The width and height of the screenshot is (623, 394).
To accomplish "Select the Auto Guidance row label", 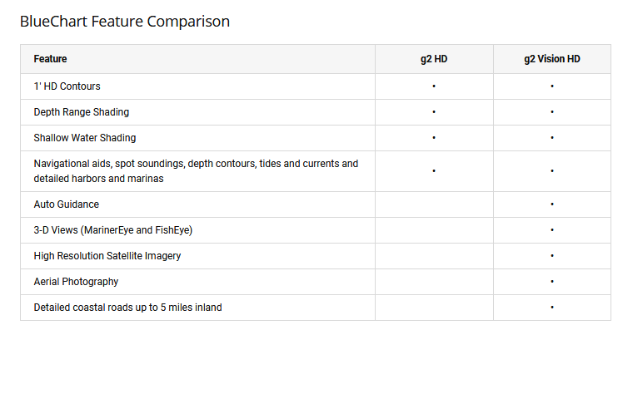I will 67,204.
